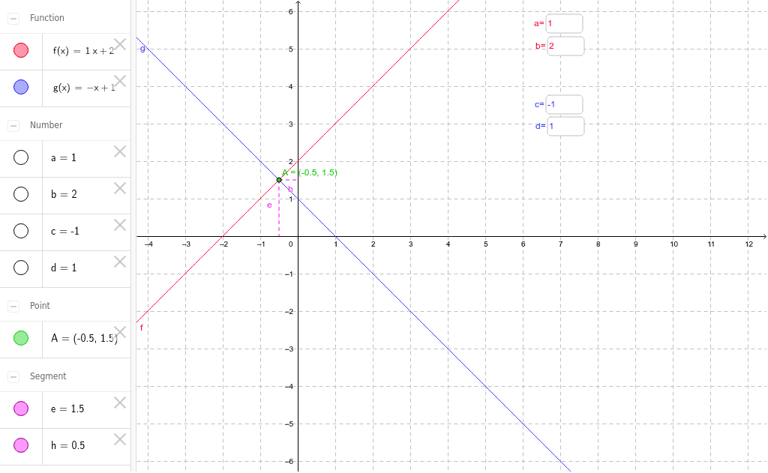Toggle visibility of function f(x)
The image size is (768, 473).
[20, 49]
